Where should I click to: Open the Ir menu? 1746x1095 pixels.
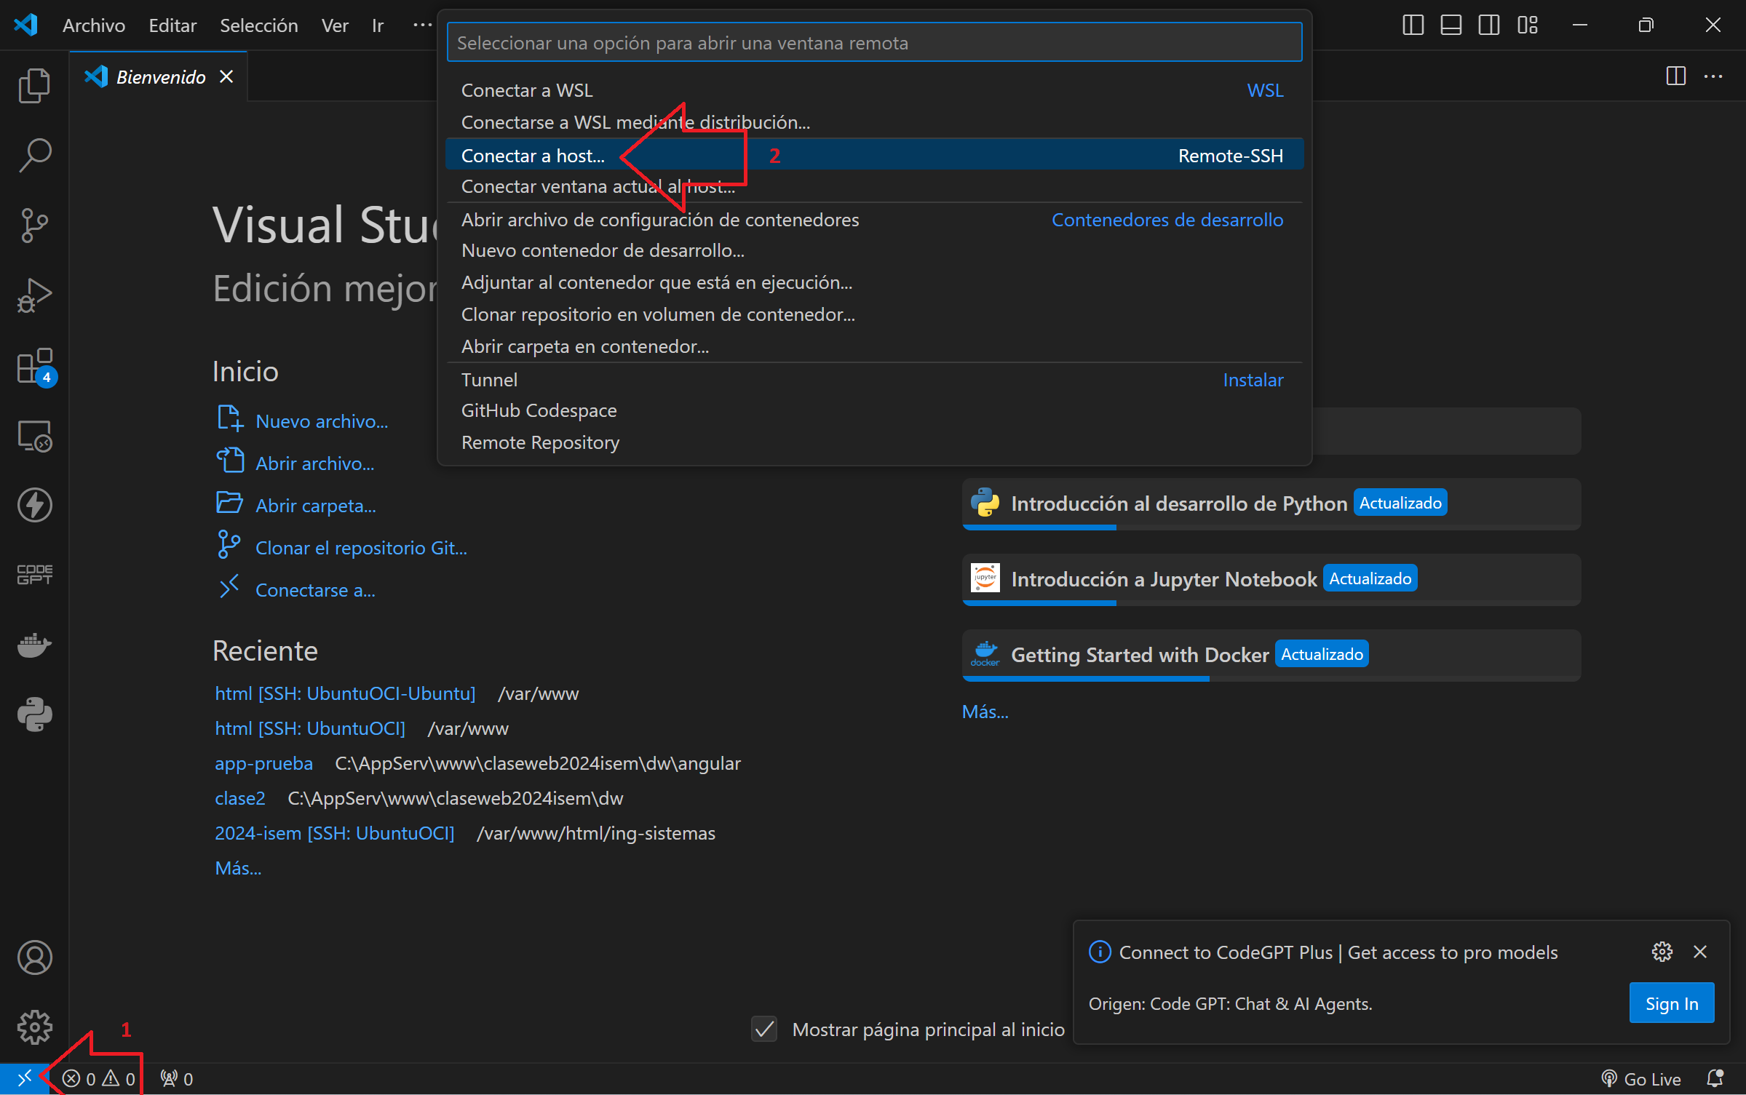click(x=378, y=25)
